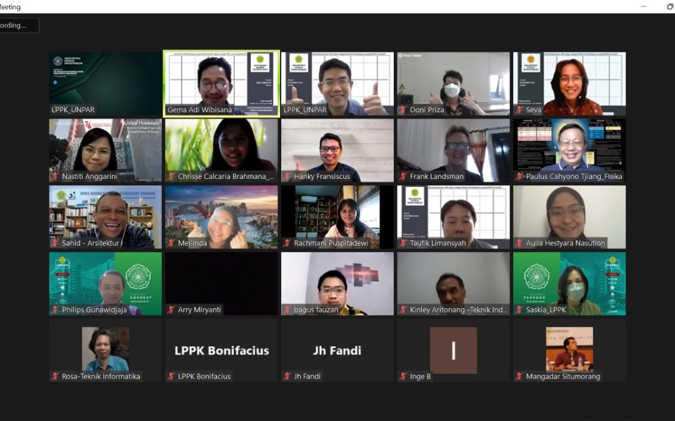This screenshot has height=421, width=675.
Task: Click the muted mic icon next to Mangadar Situmorang
Action: pos(519,376)
